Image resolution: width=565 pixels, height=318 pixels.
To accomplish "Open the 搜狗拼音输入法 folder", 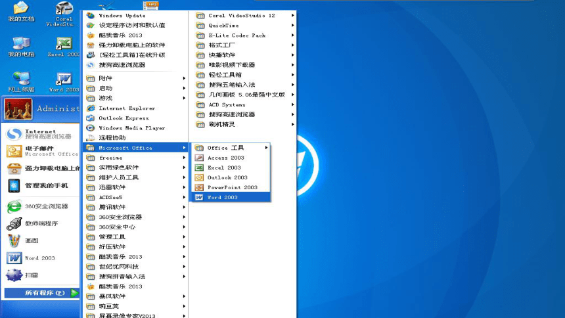I will click(135, 277).
